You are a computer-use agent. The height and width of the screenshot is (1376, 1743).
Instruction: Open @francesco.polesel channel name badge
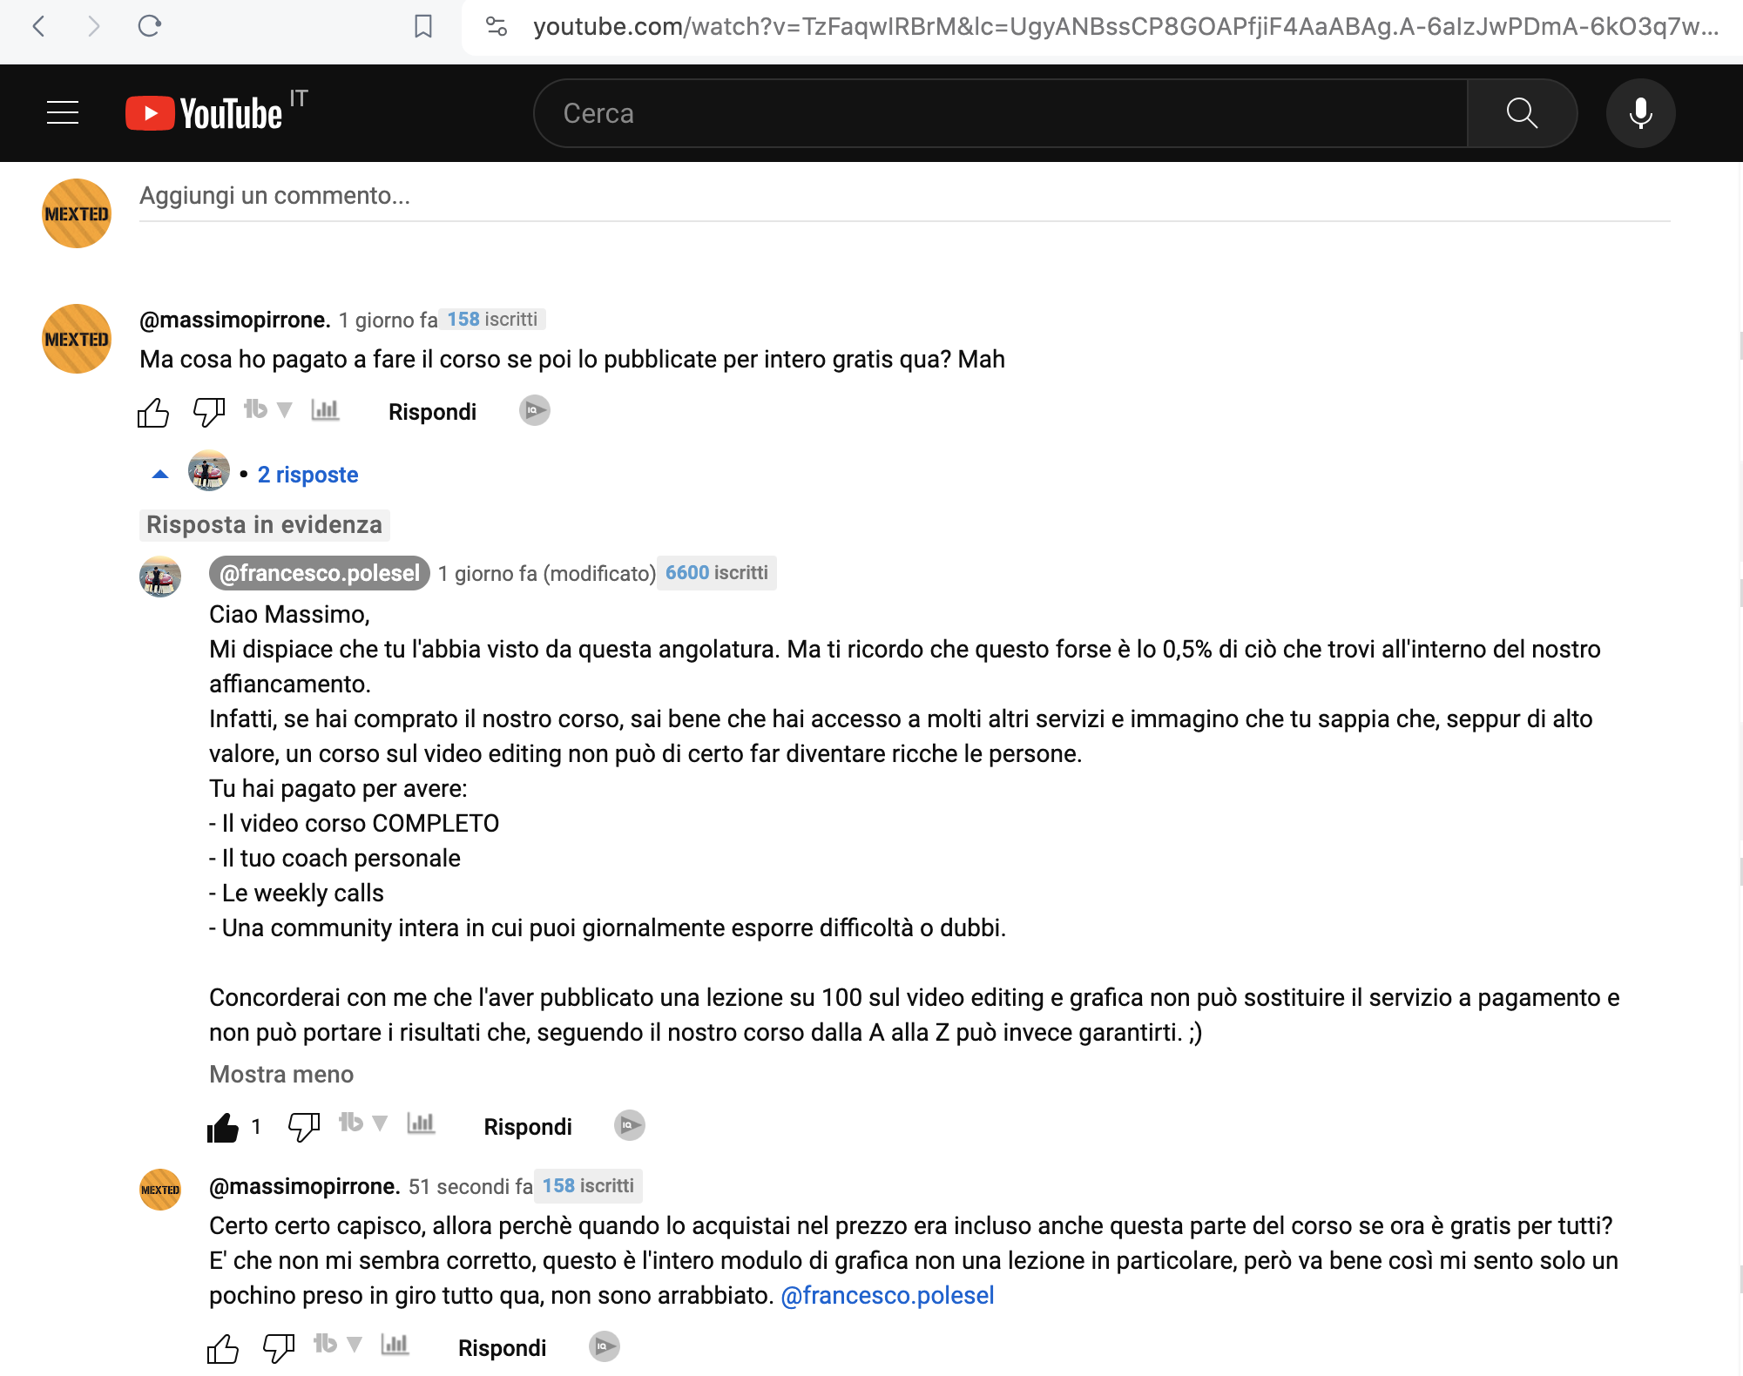(x=320, y=573)
